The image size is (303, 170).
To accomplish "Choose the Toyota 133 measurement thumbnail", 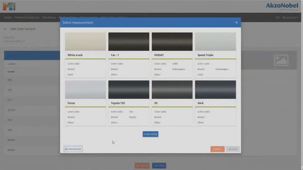I will click(129, 90).
